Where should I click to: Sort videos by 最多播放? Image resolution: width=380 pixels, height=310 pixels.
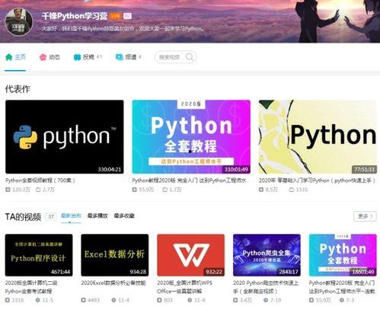[97, 216]
